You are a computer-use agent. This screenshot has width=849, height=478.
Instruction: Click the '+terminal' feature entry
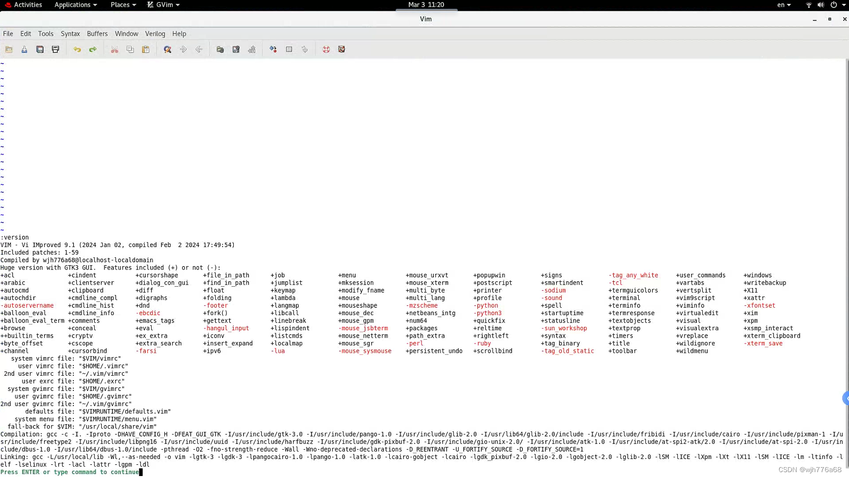point(624,298)
